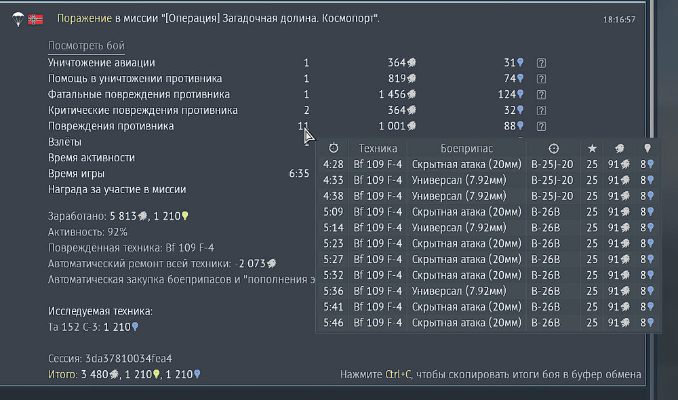Select tooltip row at time 5:09
The width and height of the screenshot is (678, 400).
pyautogui.click(x=488, y=212)
